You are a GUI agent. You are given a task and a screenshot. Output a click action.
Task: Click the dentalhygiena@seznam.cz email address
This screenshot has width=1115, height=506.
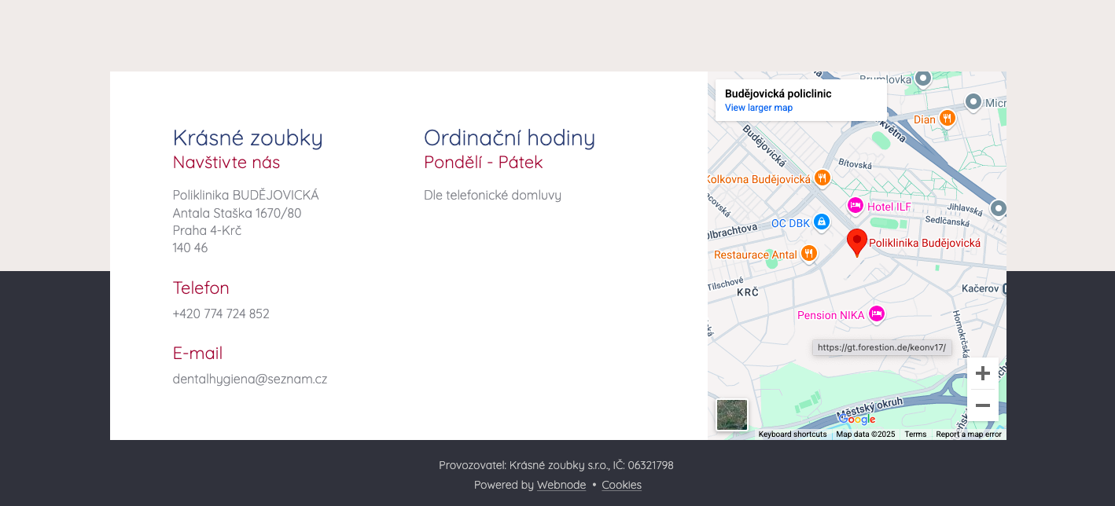(x=250, y=379)
